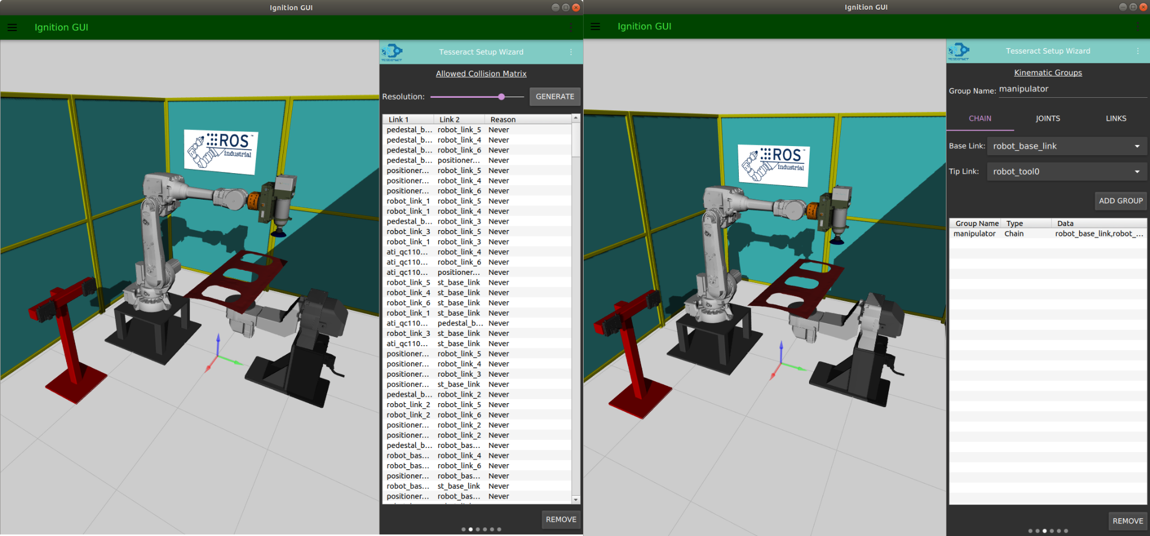Switch to the CHAIN tab

coord(980,118)
